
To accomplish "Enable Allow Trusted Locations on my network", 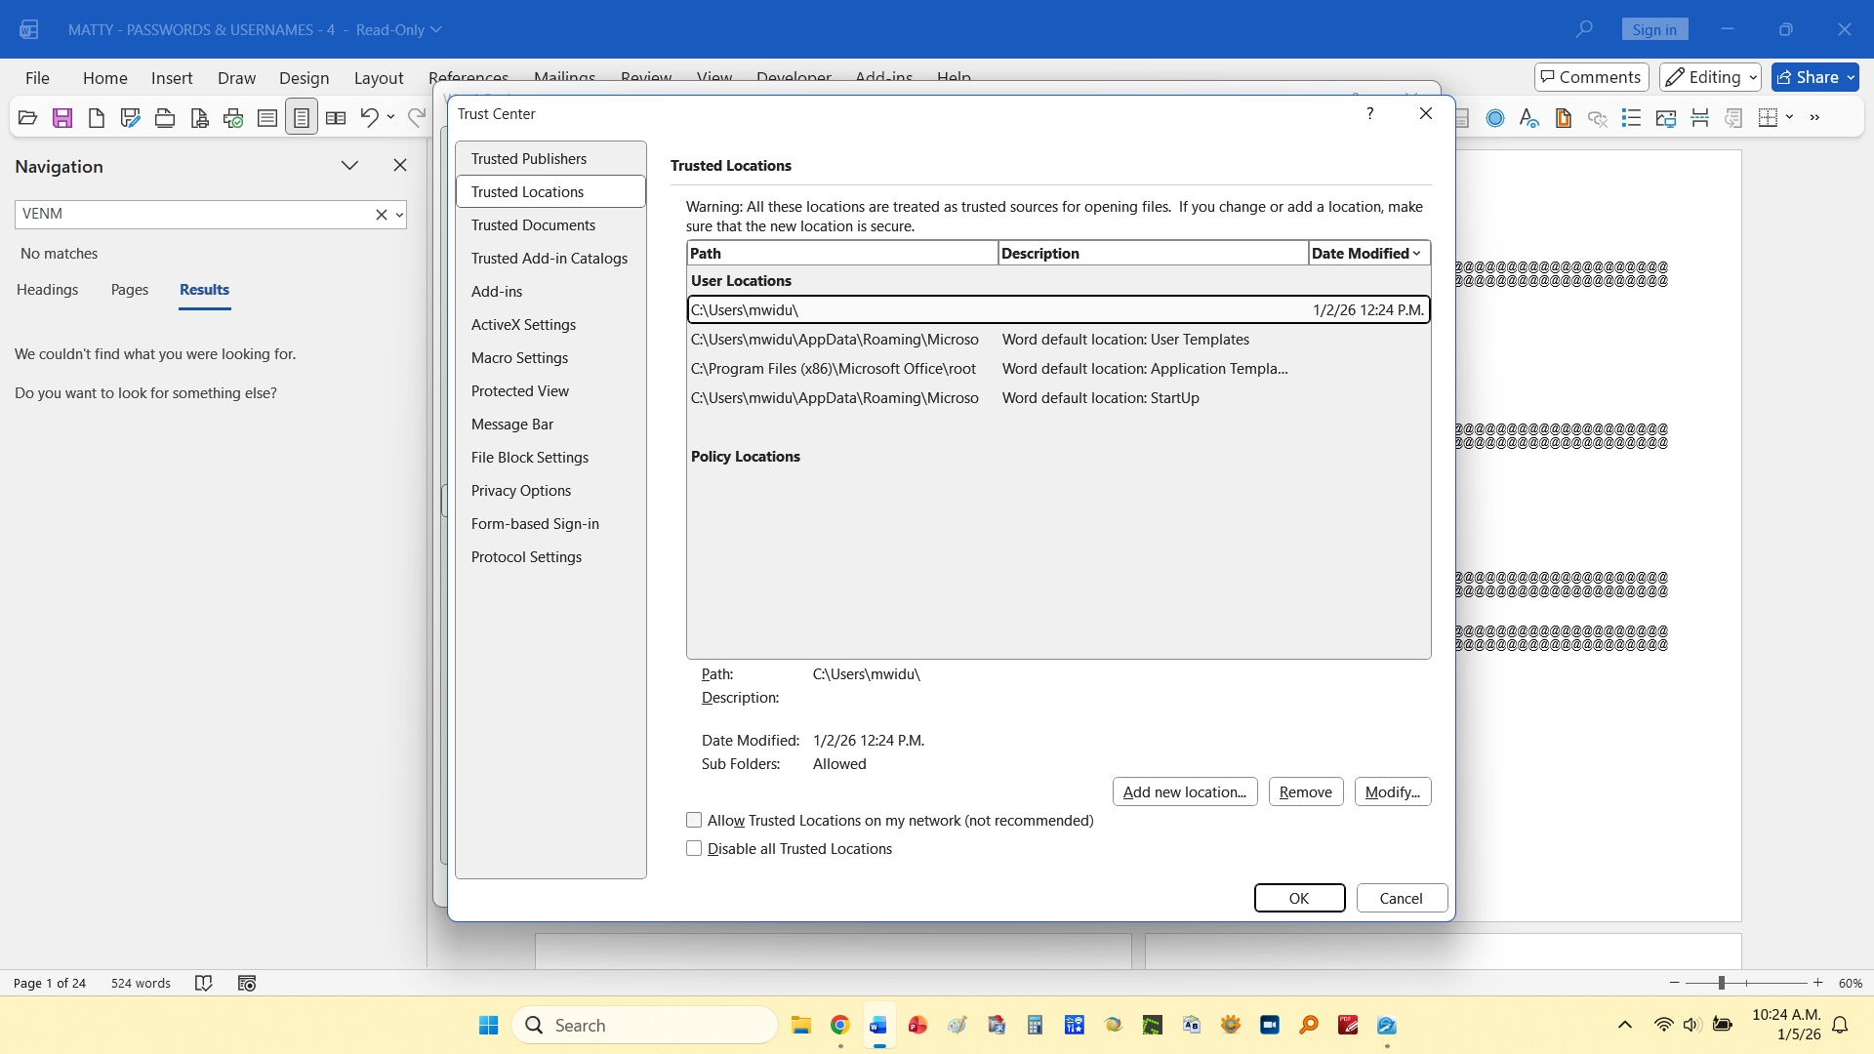I will (x=694, y=821).
